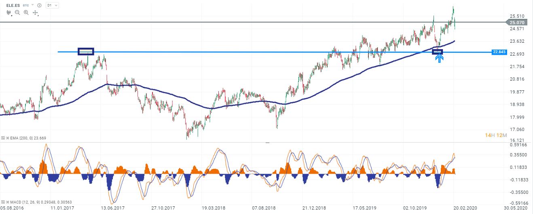Zoom in the chart

26,13
